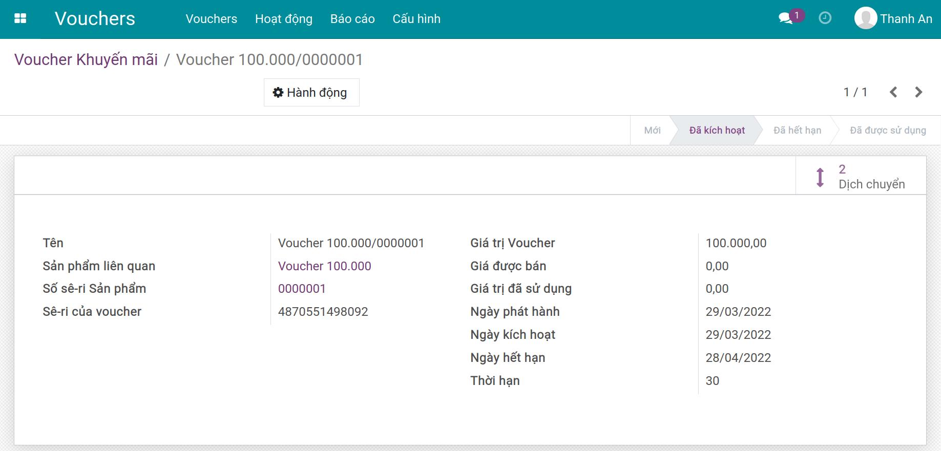Open the Cấu hình menu
Viewport: 941px width, 451px height.
click(x=416, y=19)
